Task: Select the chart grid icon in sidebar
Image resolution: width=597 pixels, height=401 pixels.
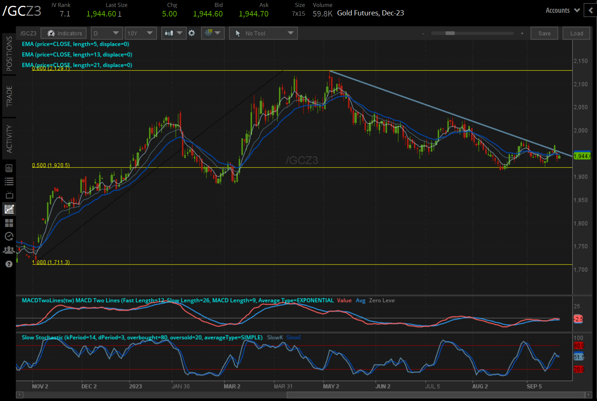Action: point(9,209)
